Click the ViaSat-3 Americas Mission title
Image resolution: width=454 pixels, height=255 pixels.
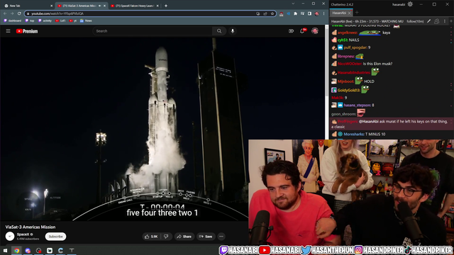(x=31, y=227)
